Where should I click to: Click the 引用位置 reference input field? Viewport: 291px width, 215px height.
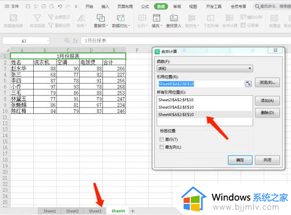coord(201,84)
